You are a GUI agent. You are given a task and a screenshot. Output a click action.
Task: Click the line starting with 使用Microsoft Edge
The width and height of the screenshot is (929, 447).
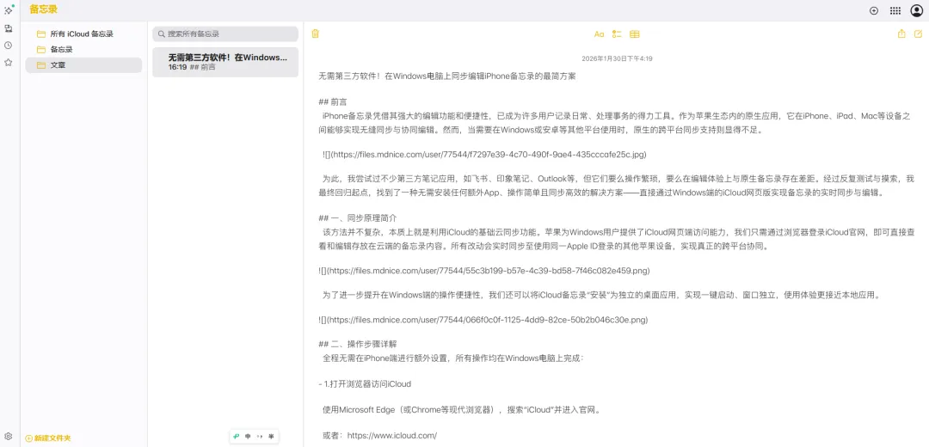coord(461,410)
